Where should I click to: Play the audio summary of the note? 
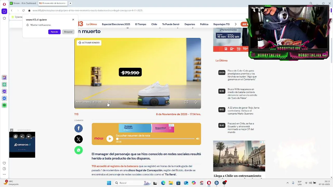click(110, 139)
